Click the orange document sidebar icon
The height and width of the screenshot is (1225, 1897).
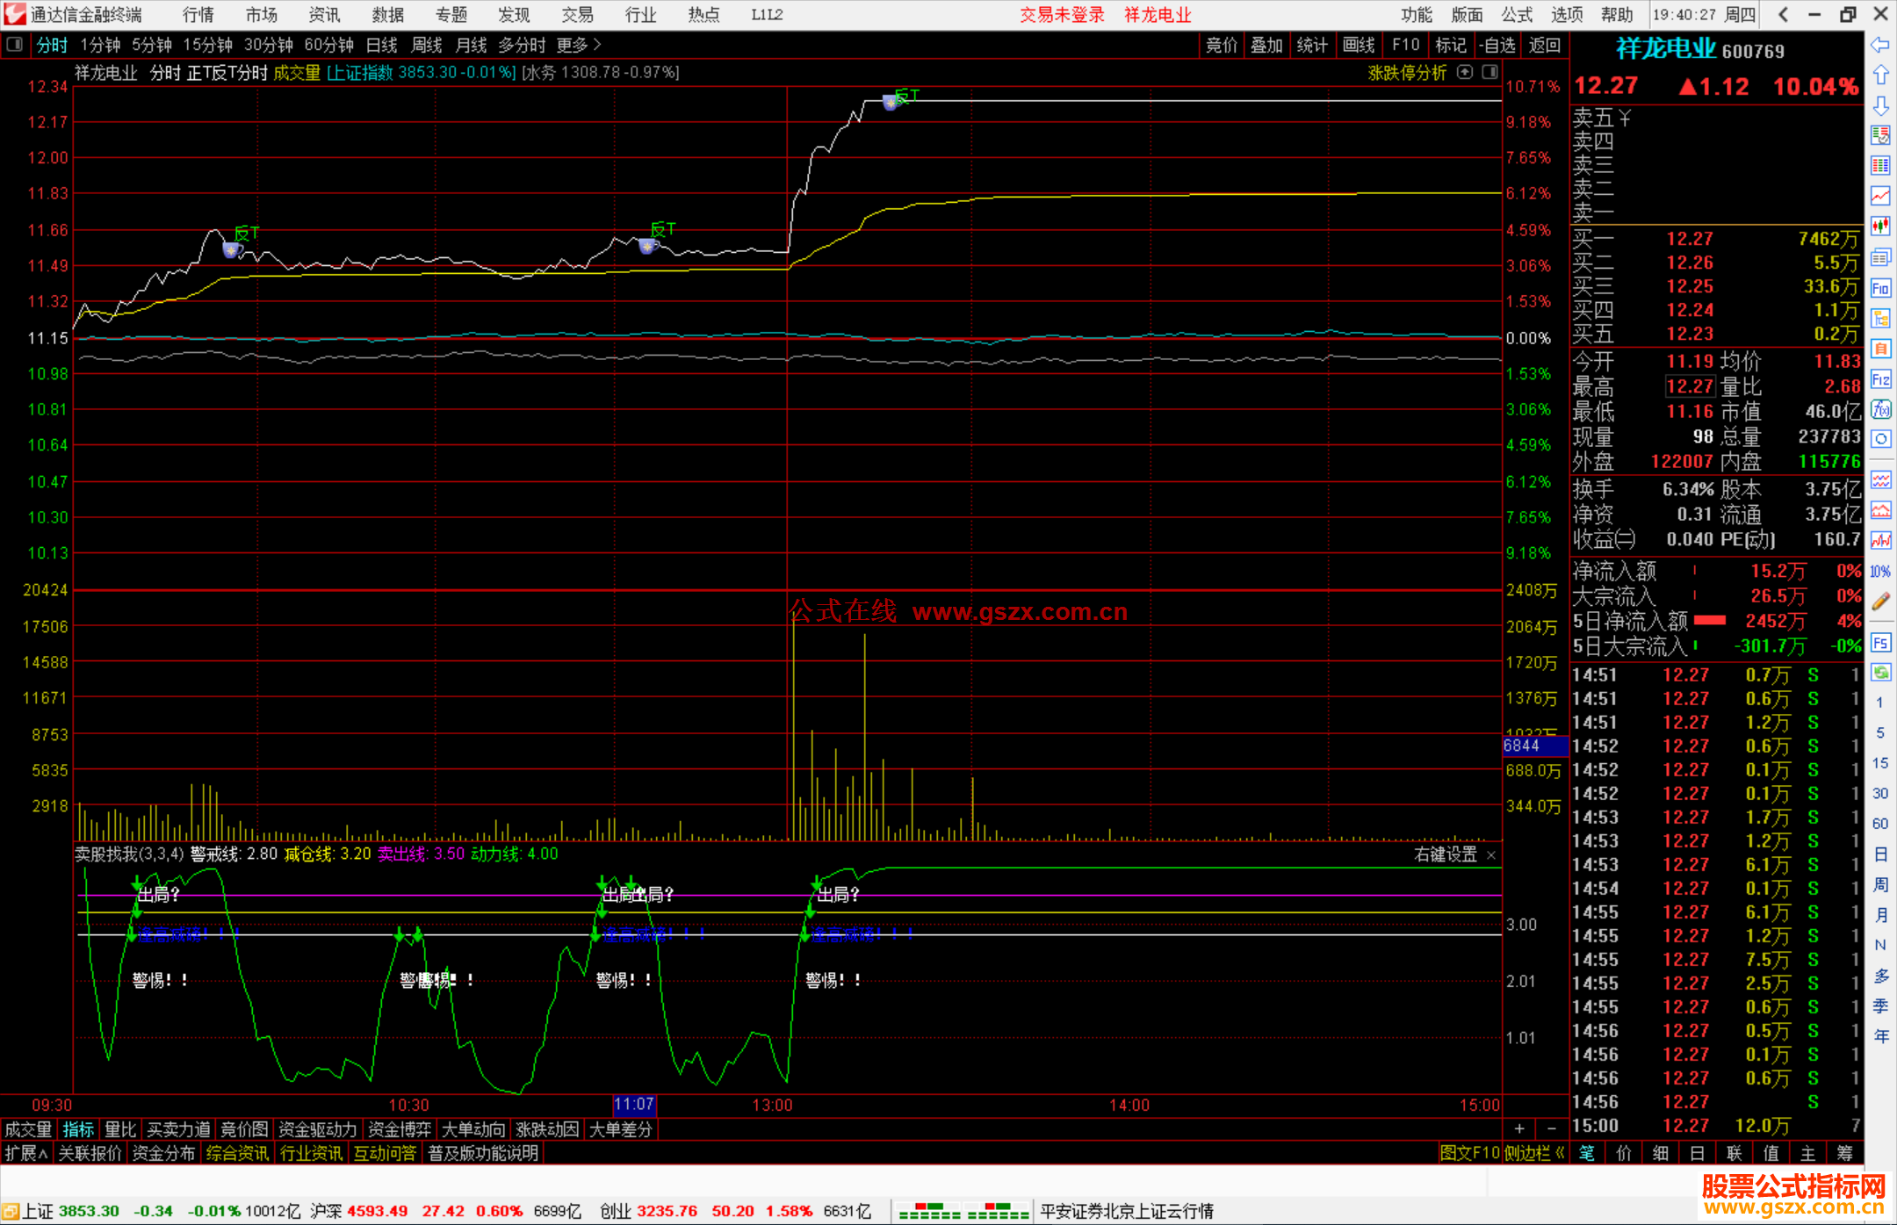[1880, 349]
